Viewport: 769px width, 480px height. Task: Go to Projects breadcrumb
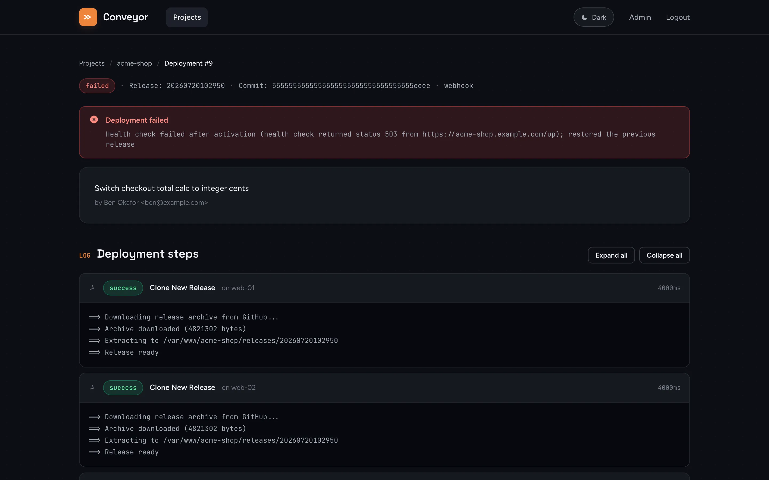tap(92, 63)
